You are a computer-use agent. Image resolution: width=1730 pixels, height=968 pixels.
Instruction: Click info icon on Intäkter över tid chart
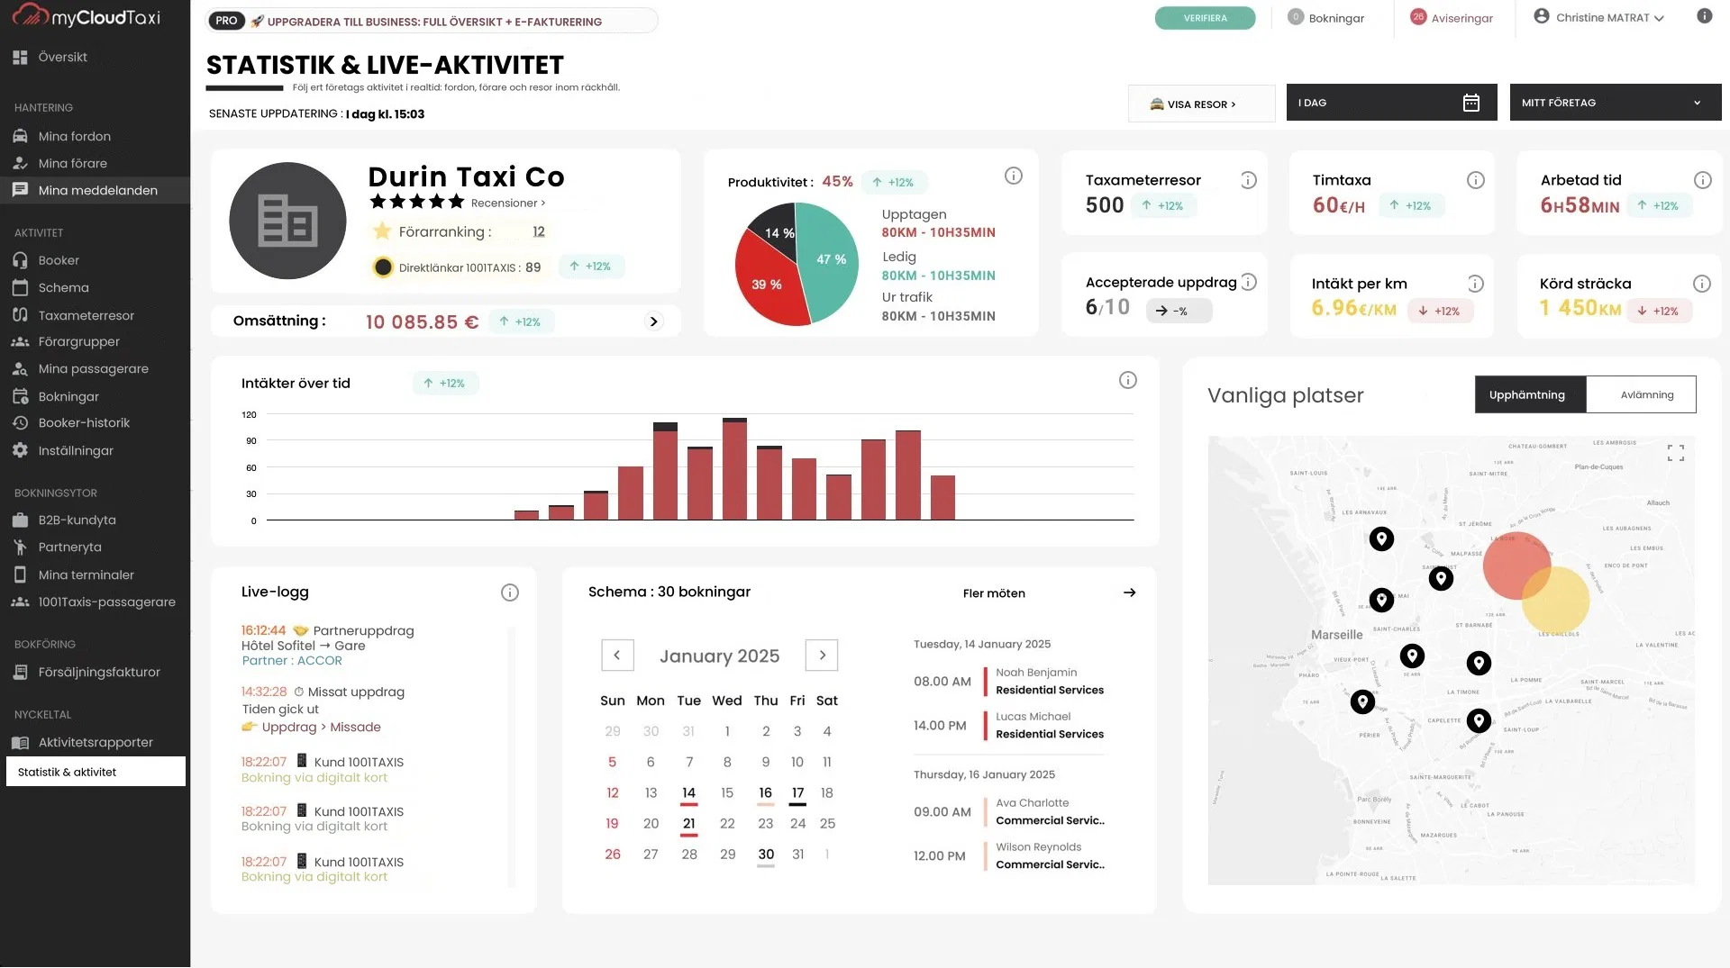coord(1128,380)
